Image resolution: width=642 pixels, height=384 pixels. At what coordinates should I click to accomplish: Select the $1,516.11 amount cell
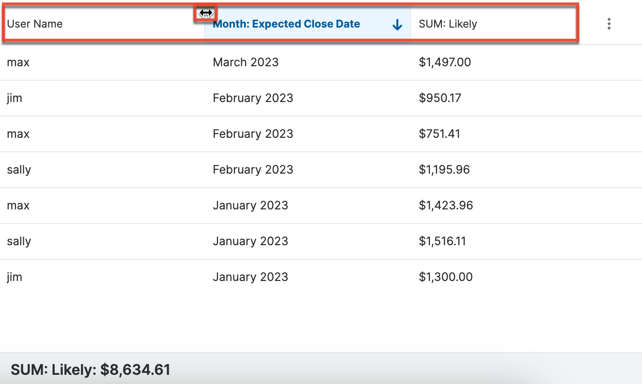[x=442, y=241]
